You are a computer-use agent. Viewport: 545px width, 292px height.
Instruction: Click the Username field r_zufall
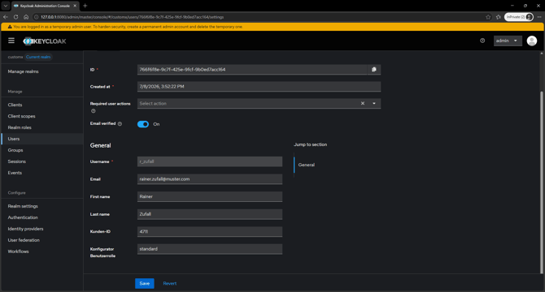[x=210, y=161]
